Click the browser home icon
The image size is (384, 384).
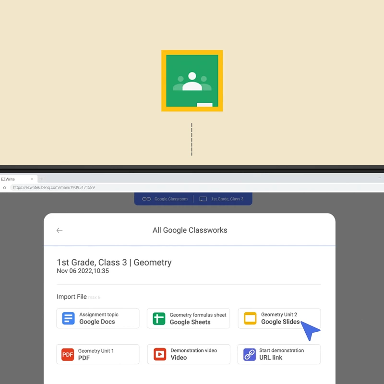click(x=4, y=187)
